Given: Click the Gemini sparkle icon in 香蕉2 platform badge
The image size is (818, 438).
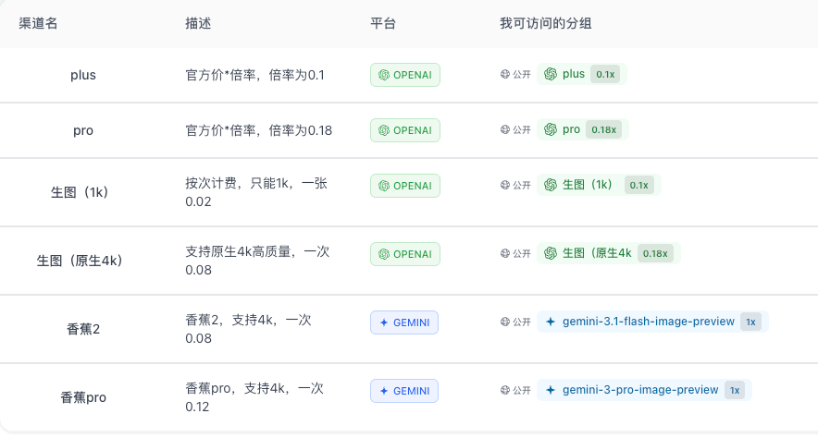Looking at the screenshot, I should [x=384, y=322].
